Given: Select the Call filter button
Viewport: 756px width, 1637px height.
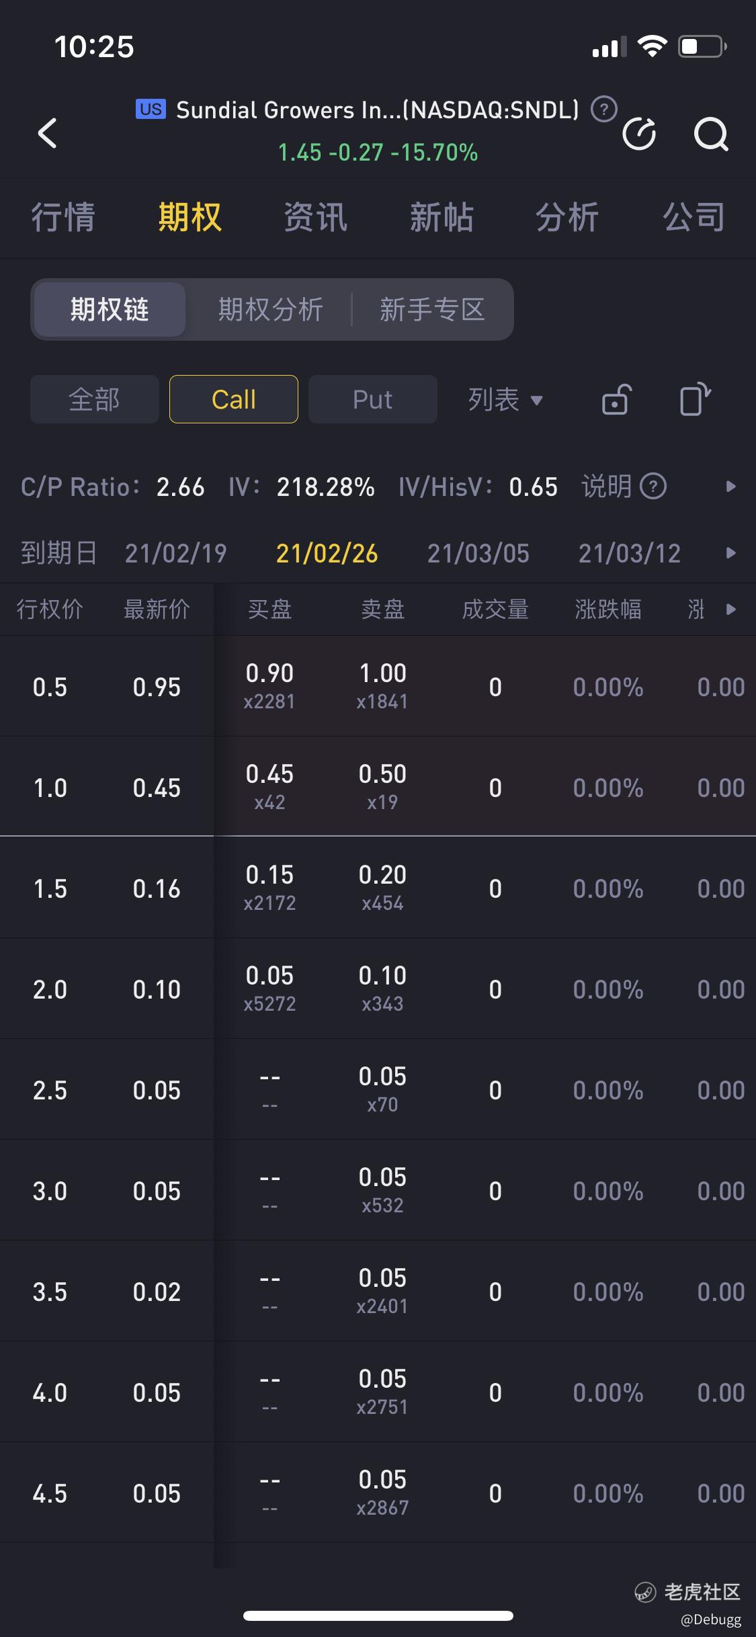Looking at the screenshot, I should point(234,399).
